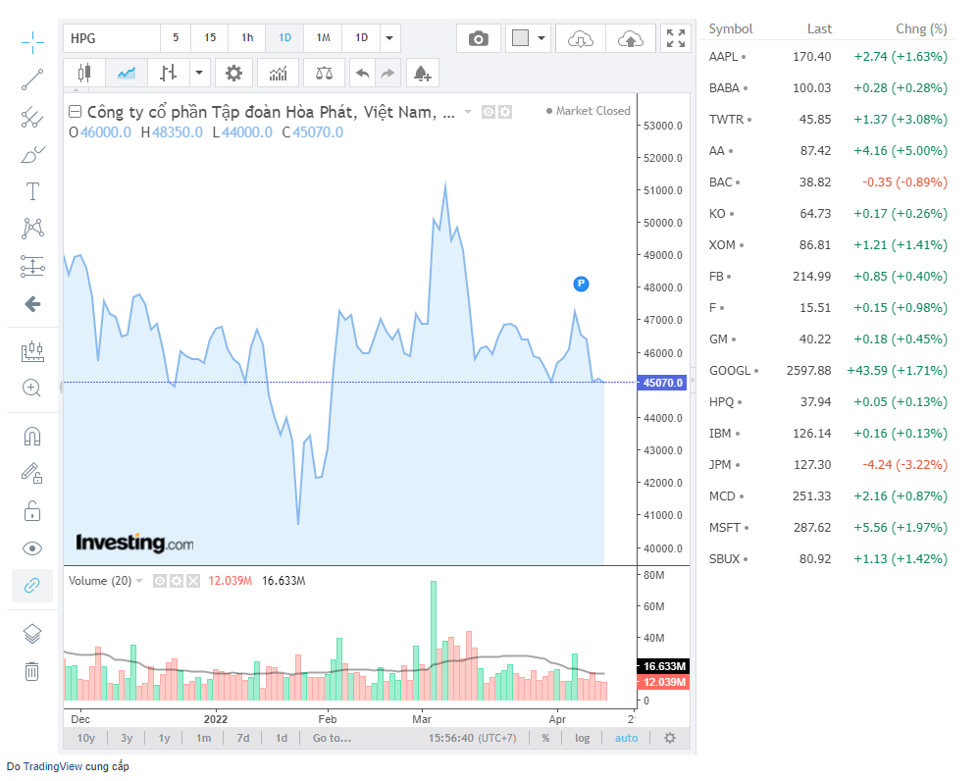Set the range to 7d
Image resolution: width=979 pixels, height=781 pixels.
243,738
